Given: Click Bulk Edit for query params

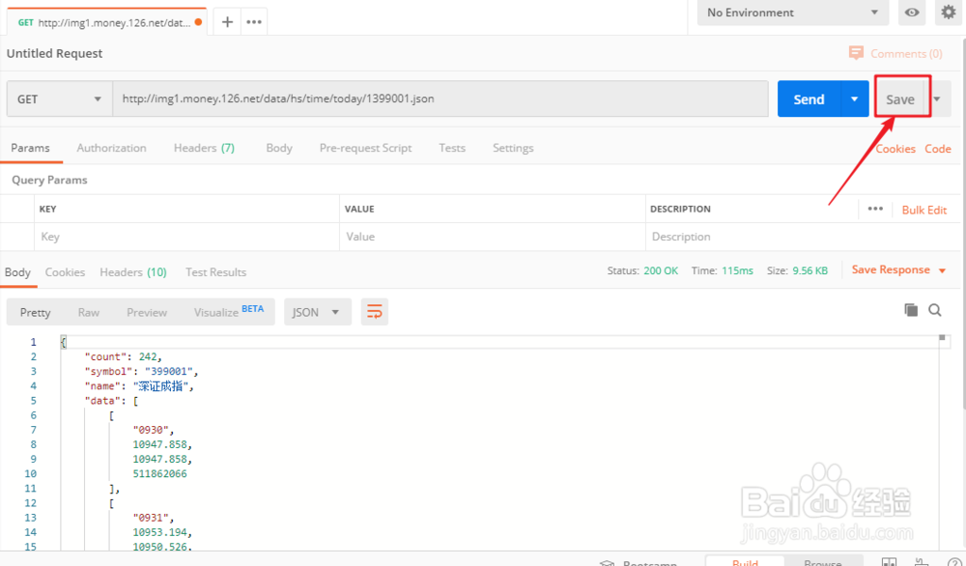Looking at the screenshot, I should [x=924, y=210].
